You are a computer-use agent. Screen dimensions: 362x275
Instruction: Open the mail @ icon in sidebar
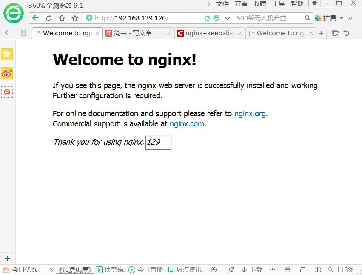tap(7, 92)
